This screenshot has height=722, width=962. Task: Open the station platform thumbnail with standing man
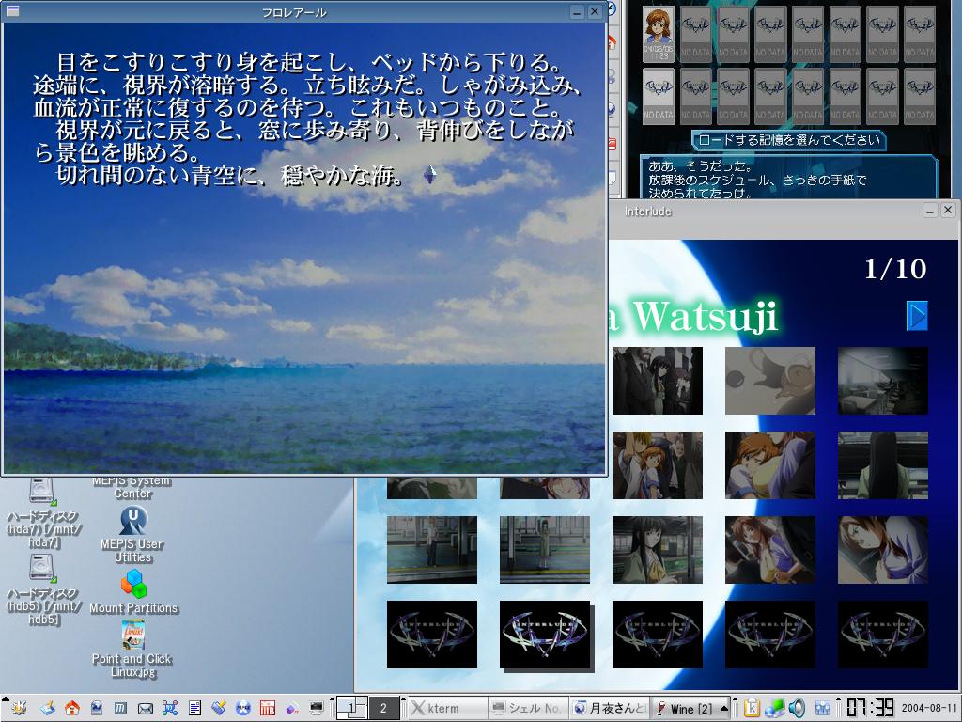[x=431, y=549]
